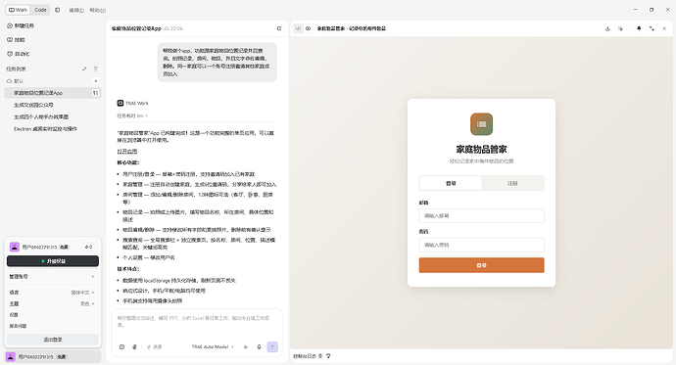Select the 注册 tab in login card
This screenshot has height=365, width=676.
(x=512, y=183)
